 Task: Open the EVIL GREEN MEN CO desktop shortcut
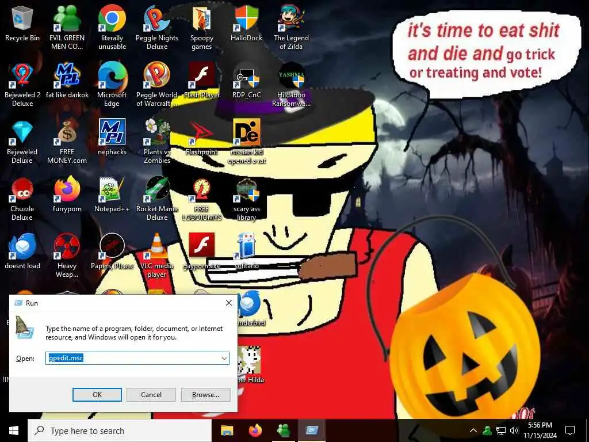click(x=67, y=28)
